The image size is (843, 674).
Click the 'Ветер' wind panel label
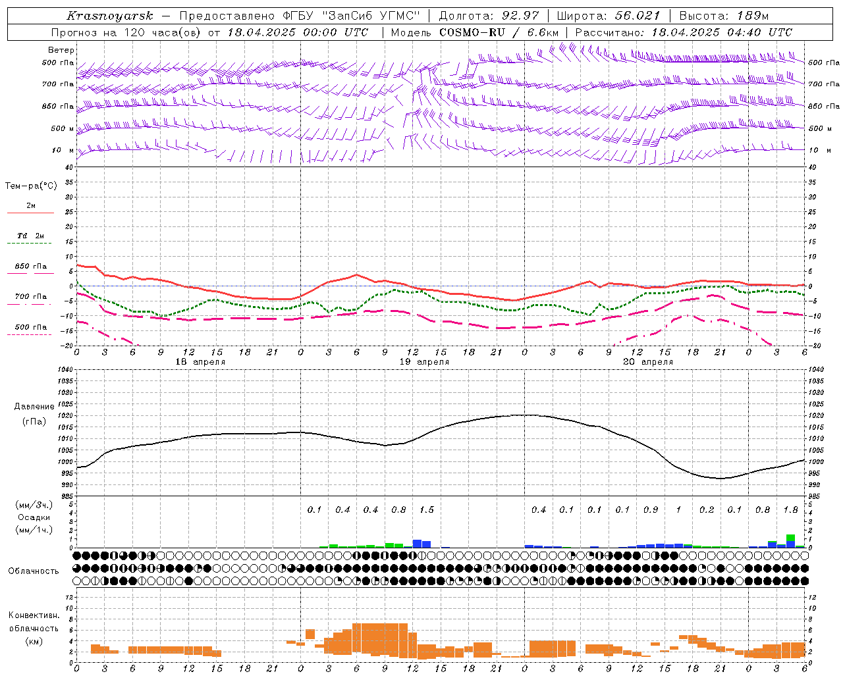point(61,50)
